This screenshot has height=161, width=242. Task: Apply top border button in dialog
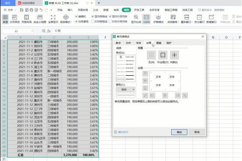point(145,74)
